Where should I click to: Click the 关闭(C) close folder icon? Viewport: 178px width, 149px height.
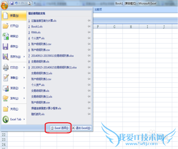click(6, 109)
